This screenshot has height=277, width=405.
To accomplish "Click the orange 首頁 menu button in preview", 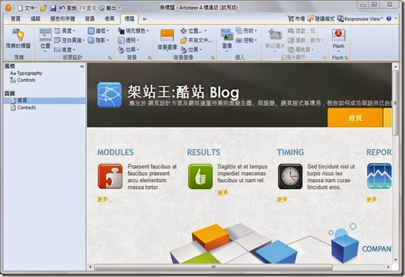I will coord(355,118).
